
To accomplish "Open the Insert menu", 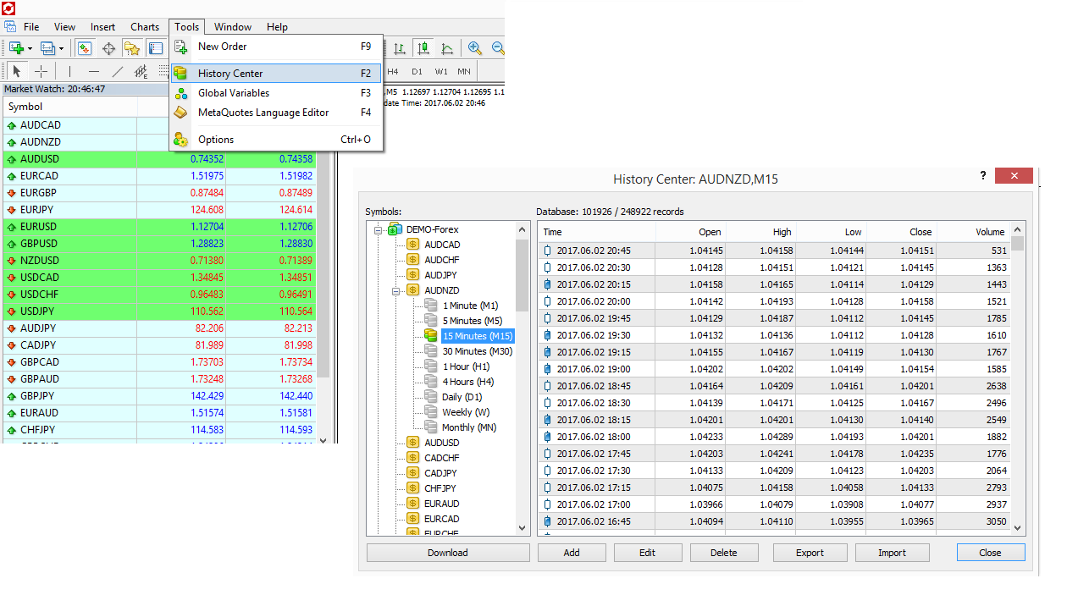I will [103, 27].
